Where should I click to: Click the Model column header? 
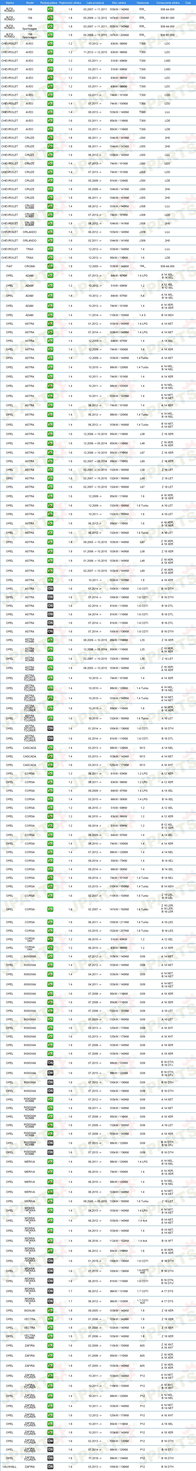tap(30, 2)
